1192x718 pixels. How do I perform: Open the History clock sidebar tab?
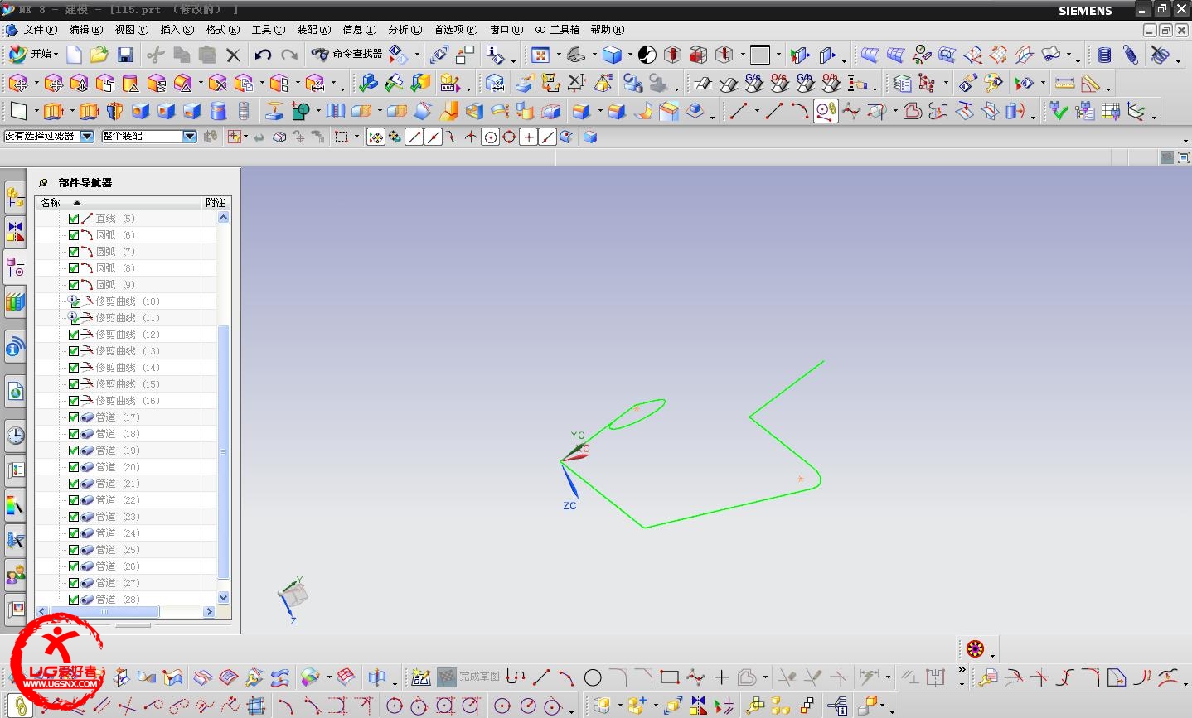[x=15, y=435]
